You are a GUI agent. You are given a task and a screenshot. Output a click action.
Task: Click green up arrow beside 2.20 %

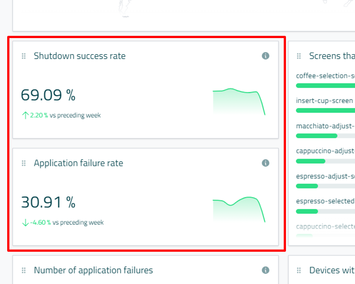point(25,115)
